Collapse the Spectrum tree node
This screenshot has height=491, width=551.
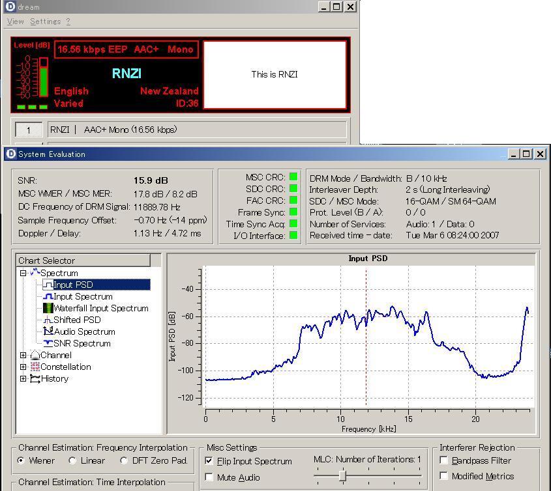(23, 273)
